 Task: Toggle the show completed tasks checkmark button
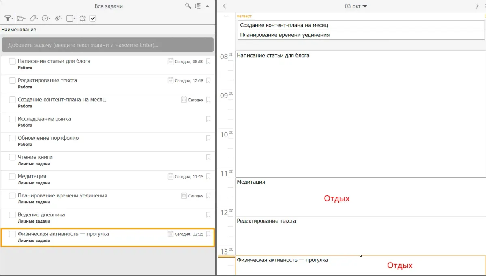point(92,18)
